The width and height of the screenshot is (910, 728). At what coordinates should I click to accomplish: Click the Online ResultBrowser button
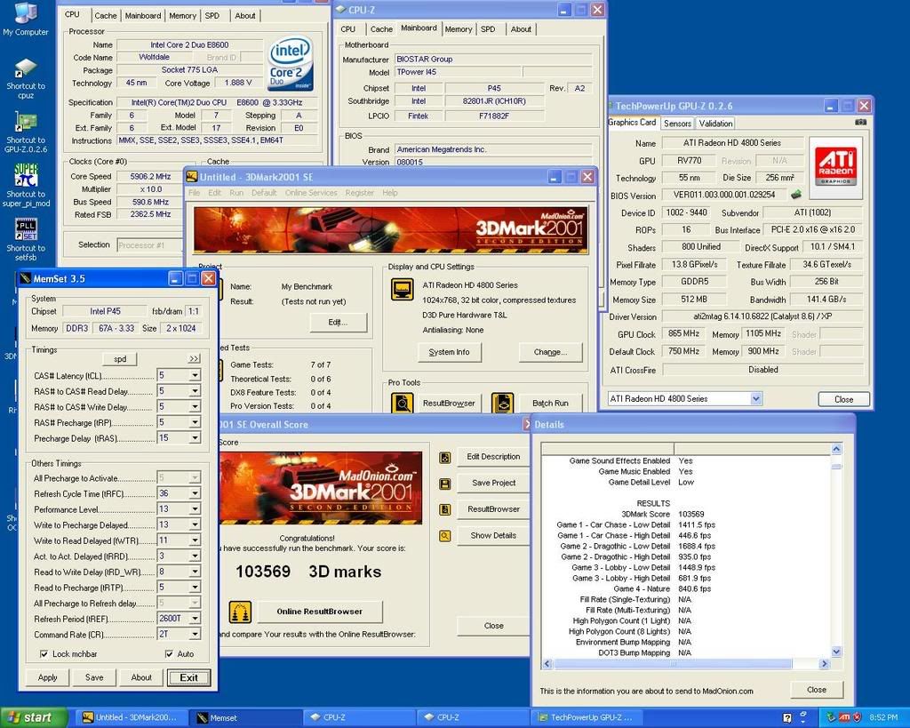[x=320, y=612]
